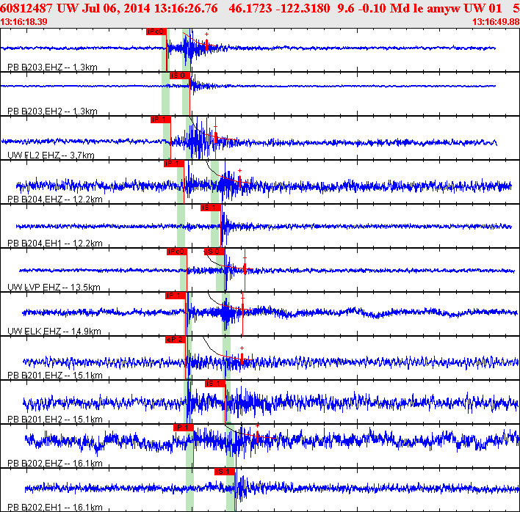Select the iS 0 pick flag on B203 EH2
520x512 pixels.
click(x=179, y=75)
